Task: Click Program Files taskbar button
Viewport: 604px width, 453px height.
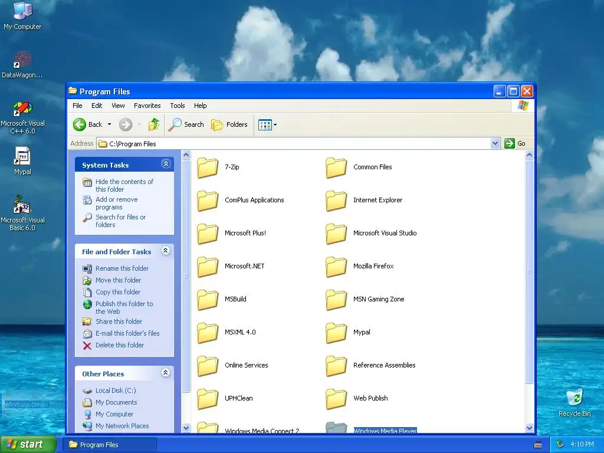Action: coord(111,445)
